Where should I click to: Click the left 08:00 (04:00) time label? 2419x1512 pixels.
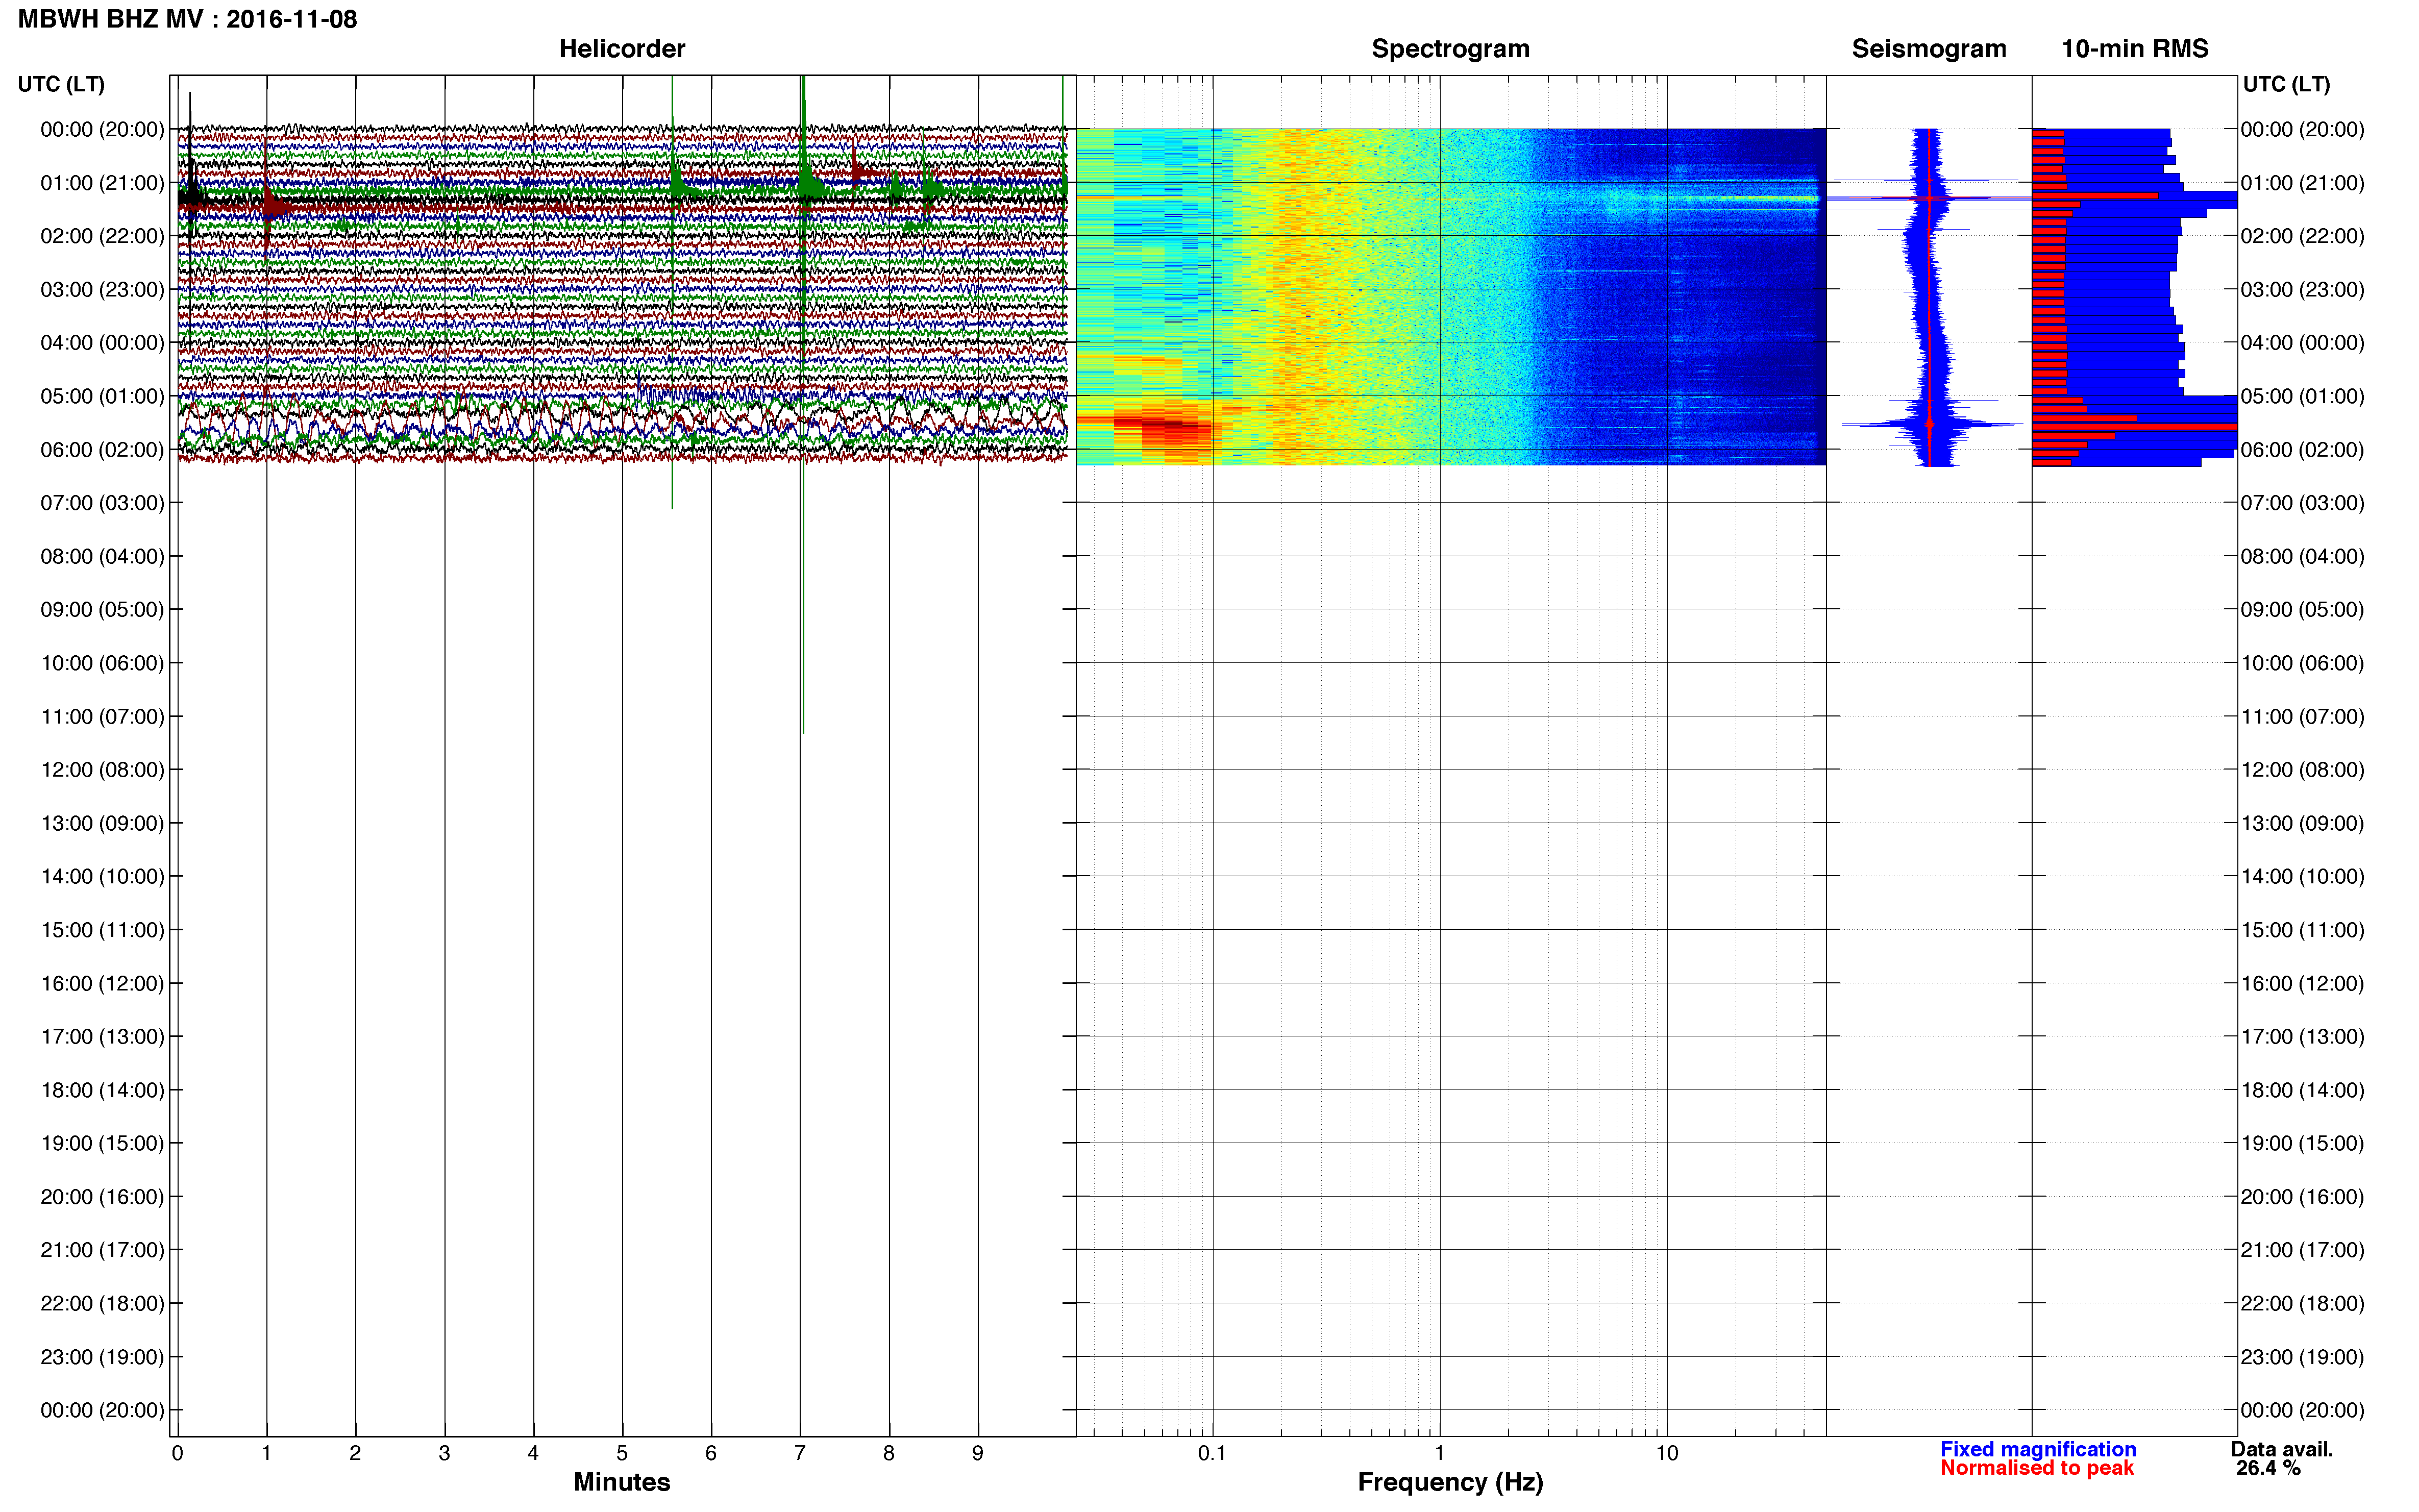[x=102, y=556]
